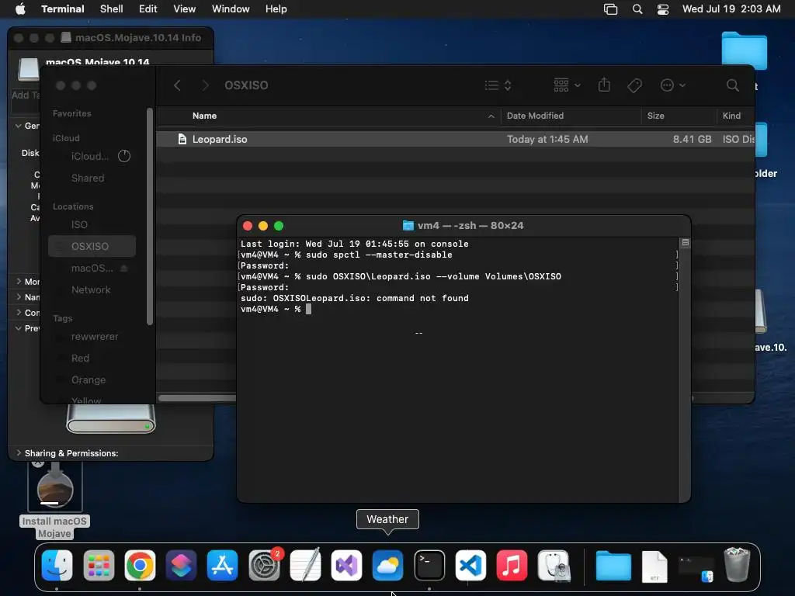Collapse the General section in Info window

[x=19, y=126]
